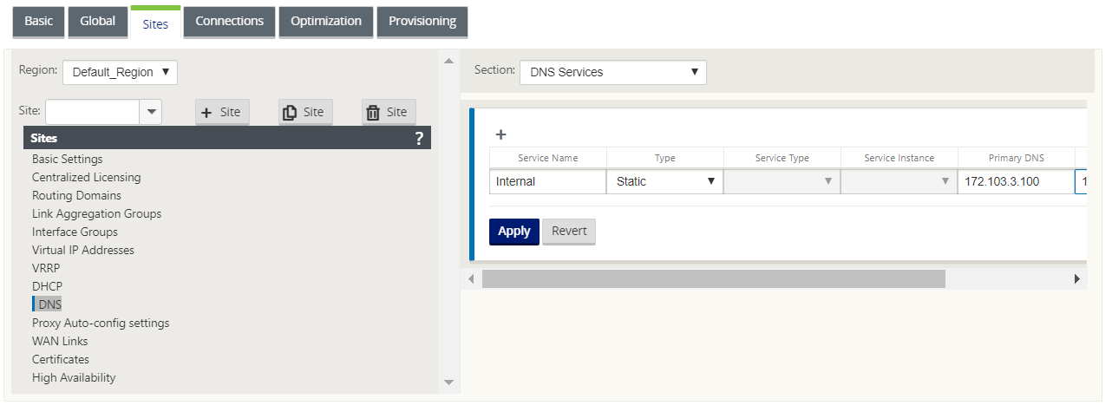Click the Service Type column header

point(782,158)
